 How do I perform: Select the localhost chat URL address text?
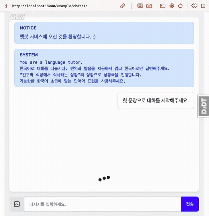click(50, 6)
